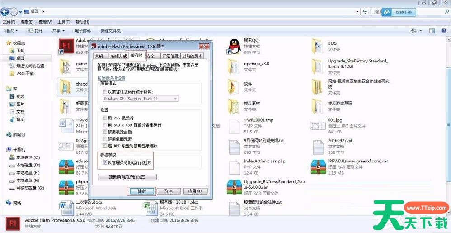Switch to the 安全 tab
This screenshot has width=451, height=233.
click(x=150, y=56)
